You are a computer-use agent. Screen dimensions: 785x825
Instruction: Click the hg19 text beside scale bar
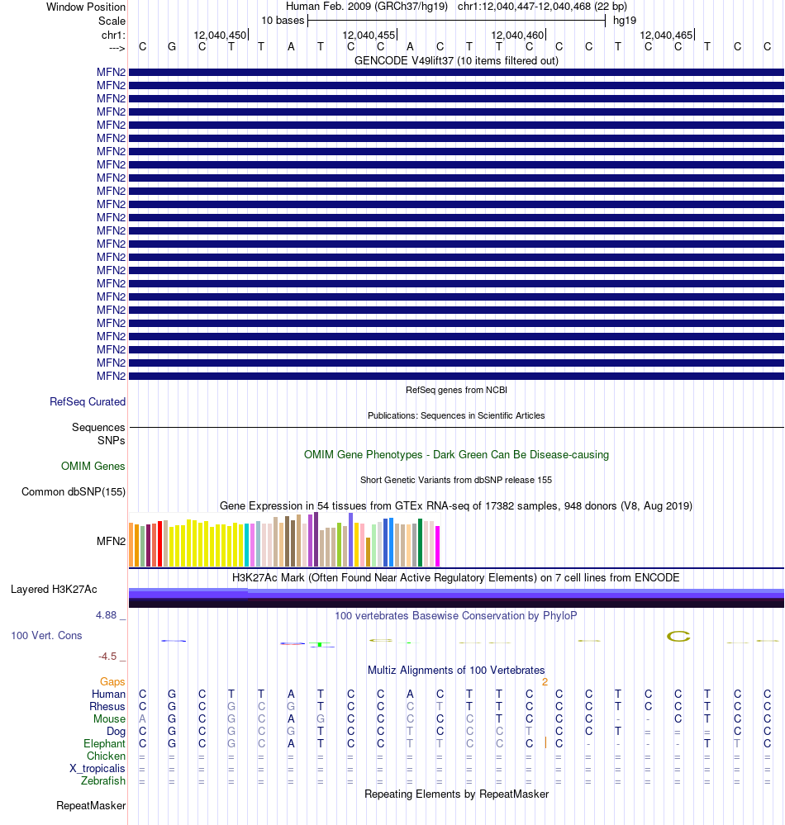pos(625,21)
